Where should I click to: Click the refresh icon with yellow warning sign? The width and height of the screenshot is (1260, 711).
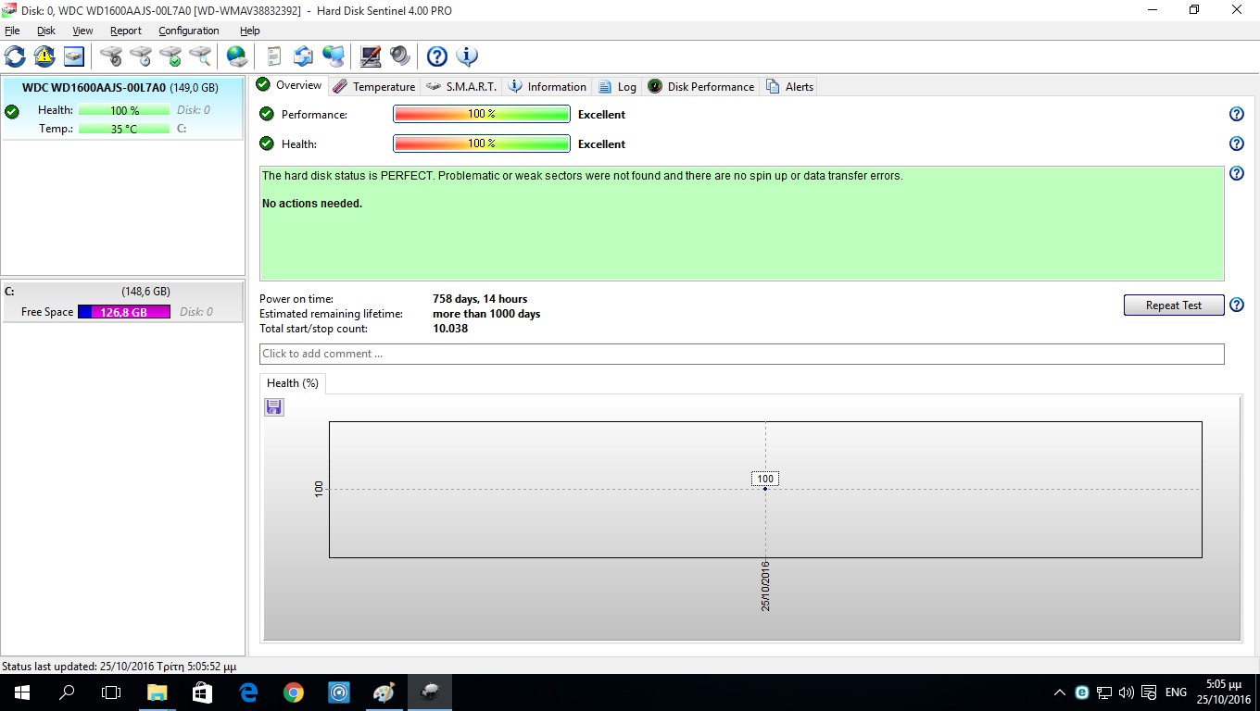click(44, 56)
